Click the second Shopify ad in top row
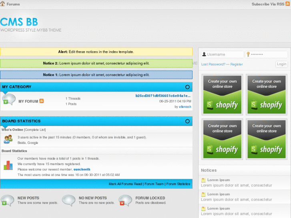Viewport: 291px width, 218px height. click(267, 95)
